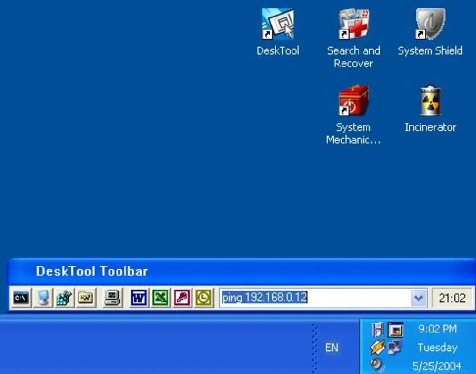Launch Excel from the DeskTool Toolbar
This screenshot has width=476, height=374.
tap(160, 298)
